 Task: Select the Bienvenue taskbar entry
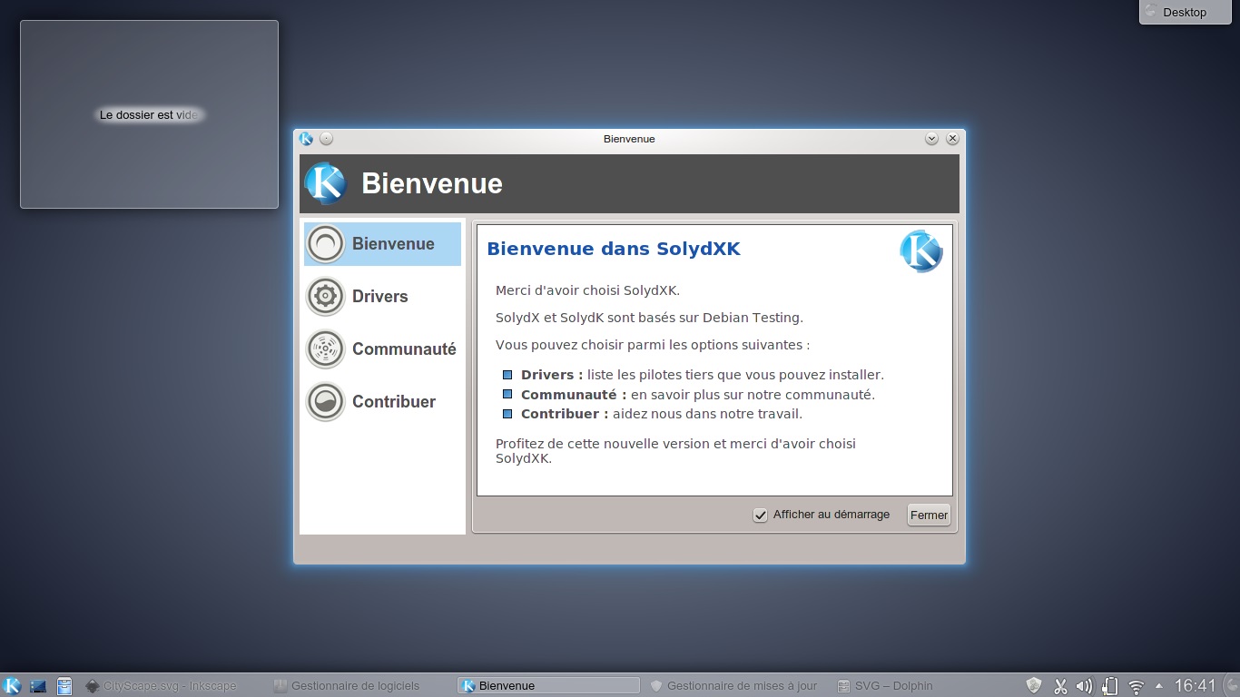[548, 686]
